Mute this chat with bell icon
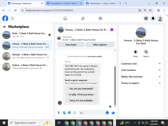The image size is (168, 126). pos(135,52)
